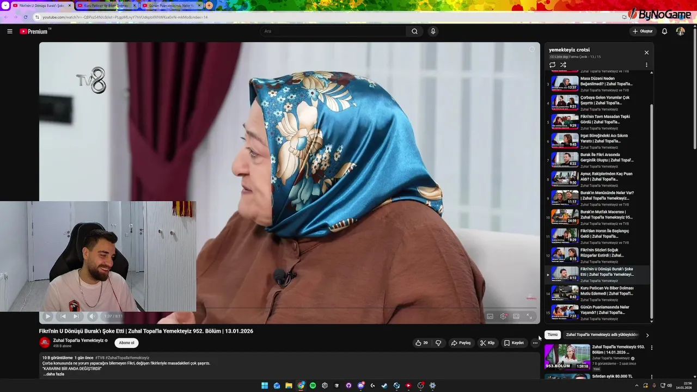Open Zuhal Topal'la Yemekteyiz channel name link
This screenshot has height=392, width=697.
pos(78,340)
